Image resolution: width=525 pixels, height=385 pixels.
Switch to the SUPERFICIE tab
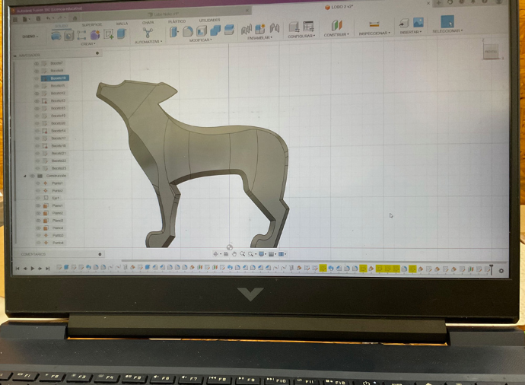tap(92, 25)
